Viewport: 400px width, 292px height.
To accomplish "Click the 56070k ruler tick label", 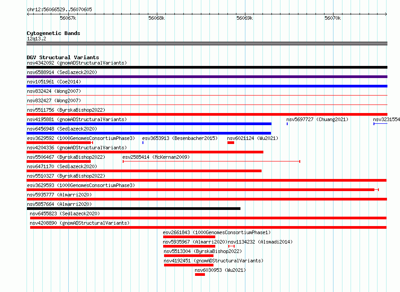I will pyautogui.click(x=333, y=18).
